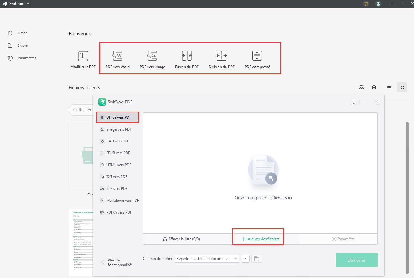Open Division du PDF tool
The image size is (414, 278).
222,59
